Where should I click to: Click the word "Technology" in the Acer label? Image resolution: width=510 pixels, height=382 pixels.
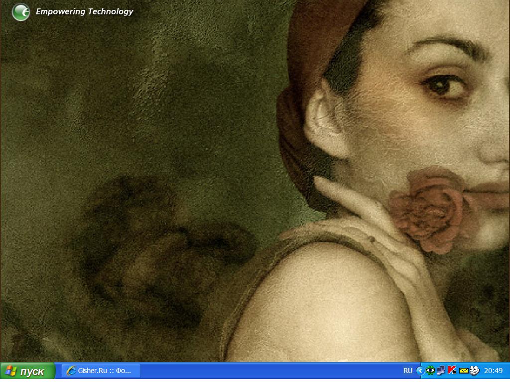(x=111, y=11)
